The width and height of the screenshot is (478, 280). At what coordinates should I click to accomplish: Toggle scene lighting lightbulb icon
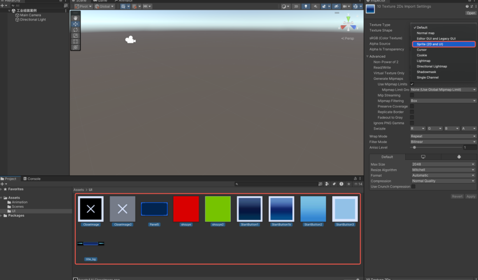[x=306, y=6]
